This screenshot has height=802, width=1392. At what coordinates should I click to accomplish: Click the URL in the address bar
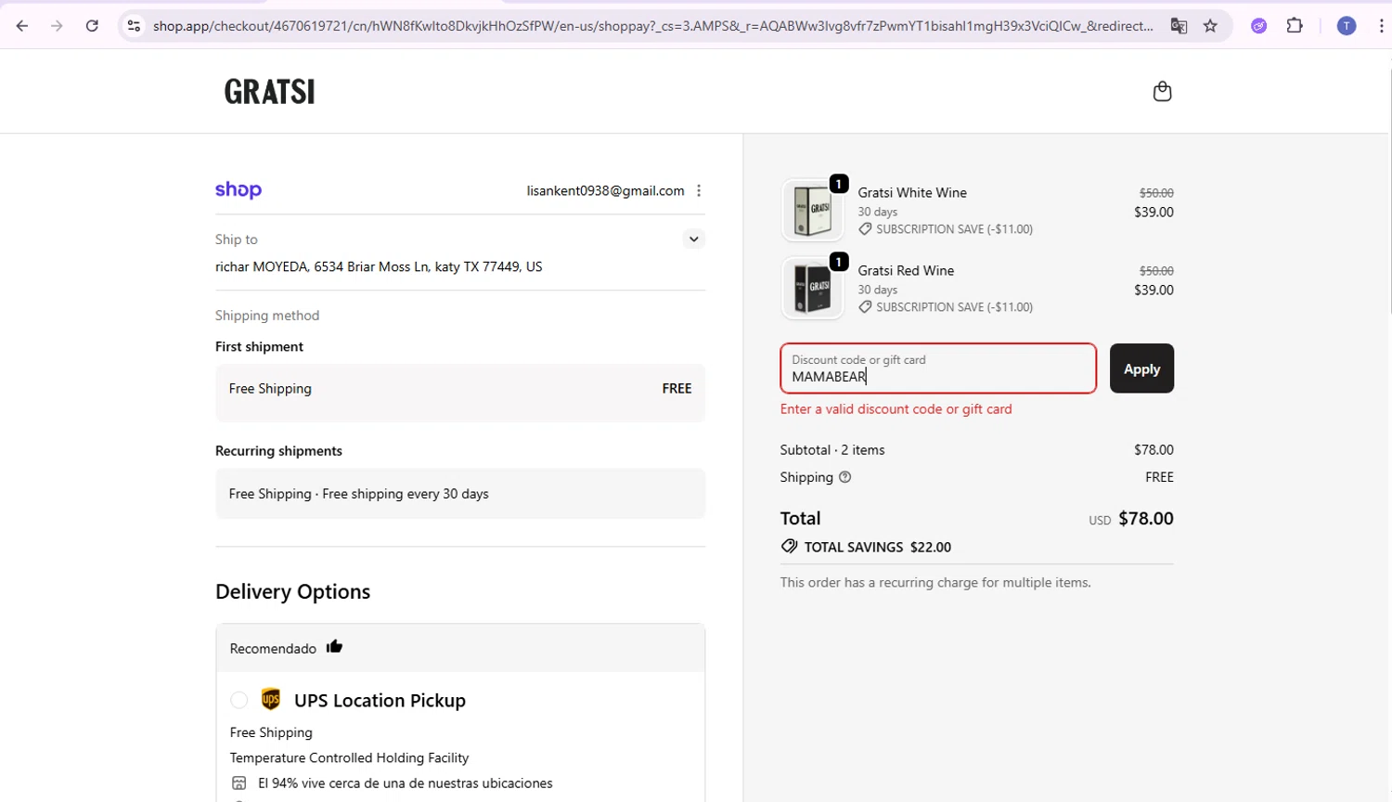(652, 26)
